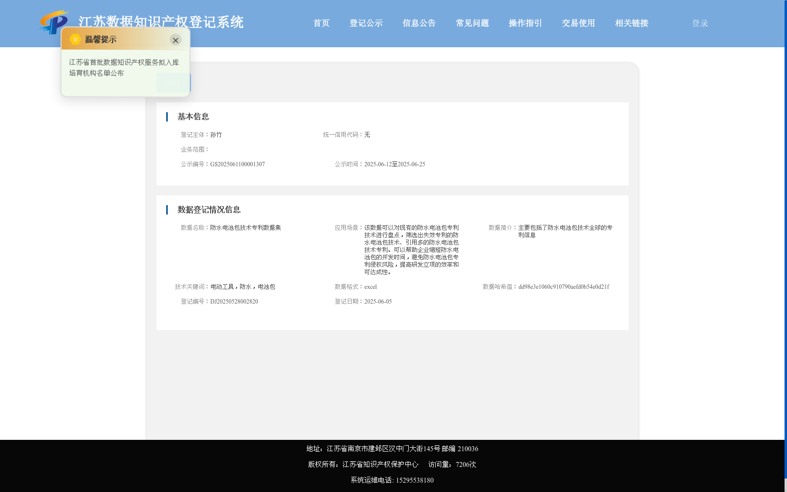
Task: Select the data name 防水电池包技术专利数据集
Action: pyautogui.click(x=245, y=228)
